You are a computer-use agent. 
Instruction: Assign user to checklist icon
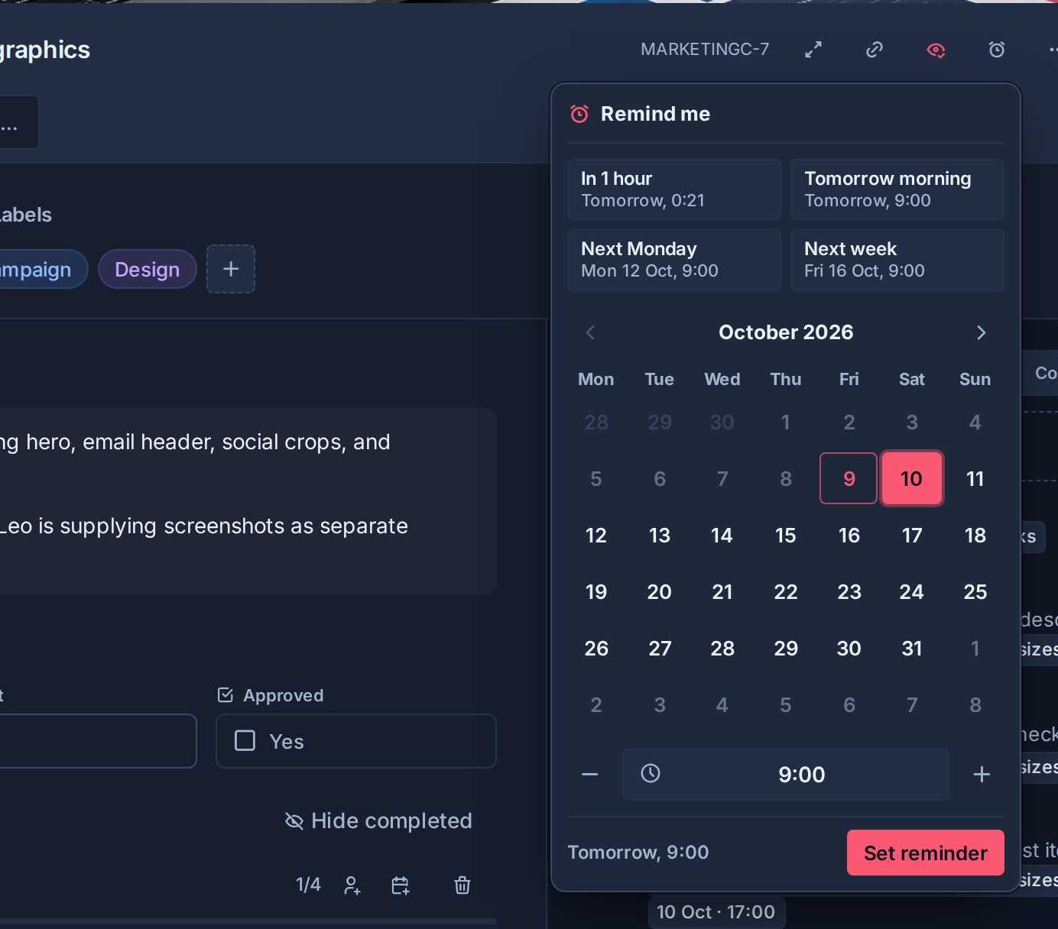352,885
